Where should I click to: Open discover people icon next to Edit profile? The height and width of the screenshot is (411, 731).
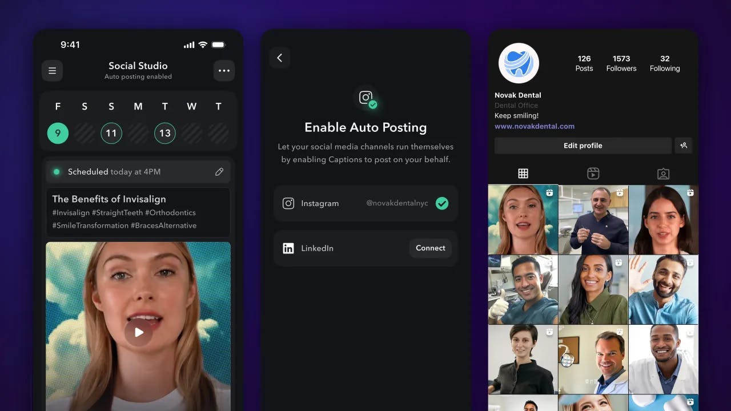(x=684, y=146)
